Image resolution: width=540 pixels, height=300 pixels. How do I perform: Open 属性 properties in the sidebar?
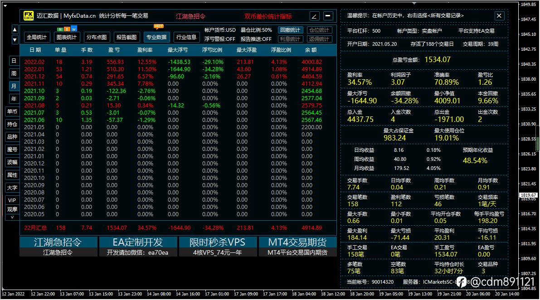pyautogui.click(x=12, y=175)
